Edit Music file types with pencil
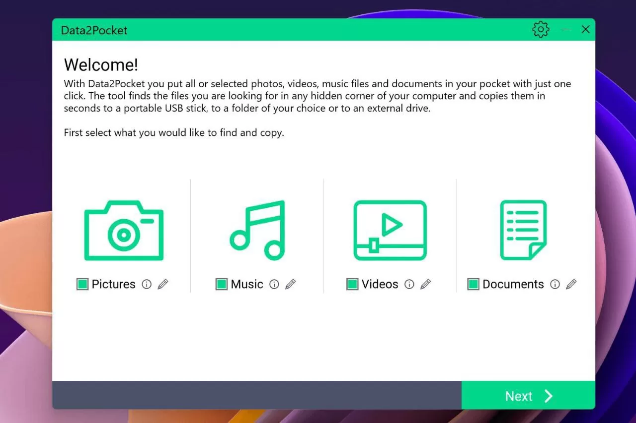Screen dimensions: 636x423 (x=291, y=284)
